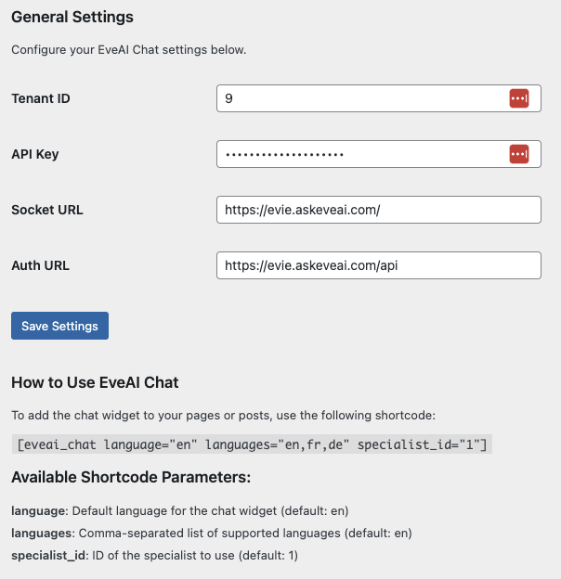The width and height of the screenshot is (561, 579).
Task: Focus the Tenant ID input field
Action: pos(362,98)
